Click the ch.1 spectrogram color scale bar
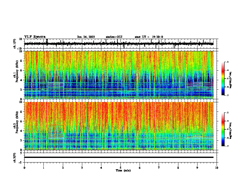The height and width of the screenshot is (188, 244). 223,79
